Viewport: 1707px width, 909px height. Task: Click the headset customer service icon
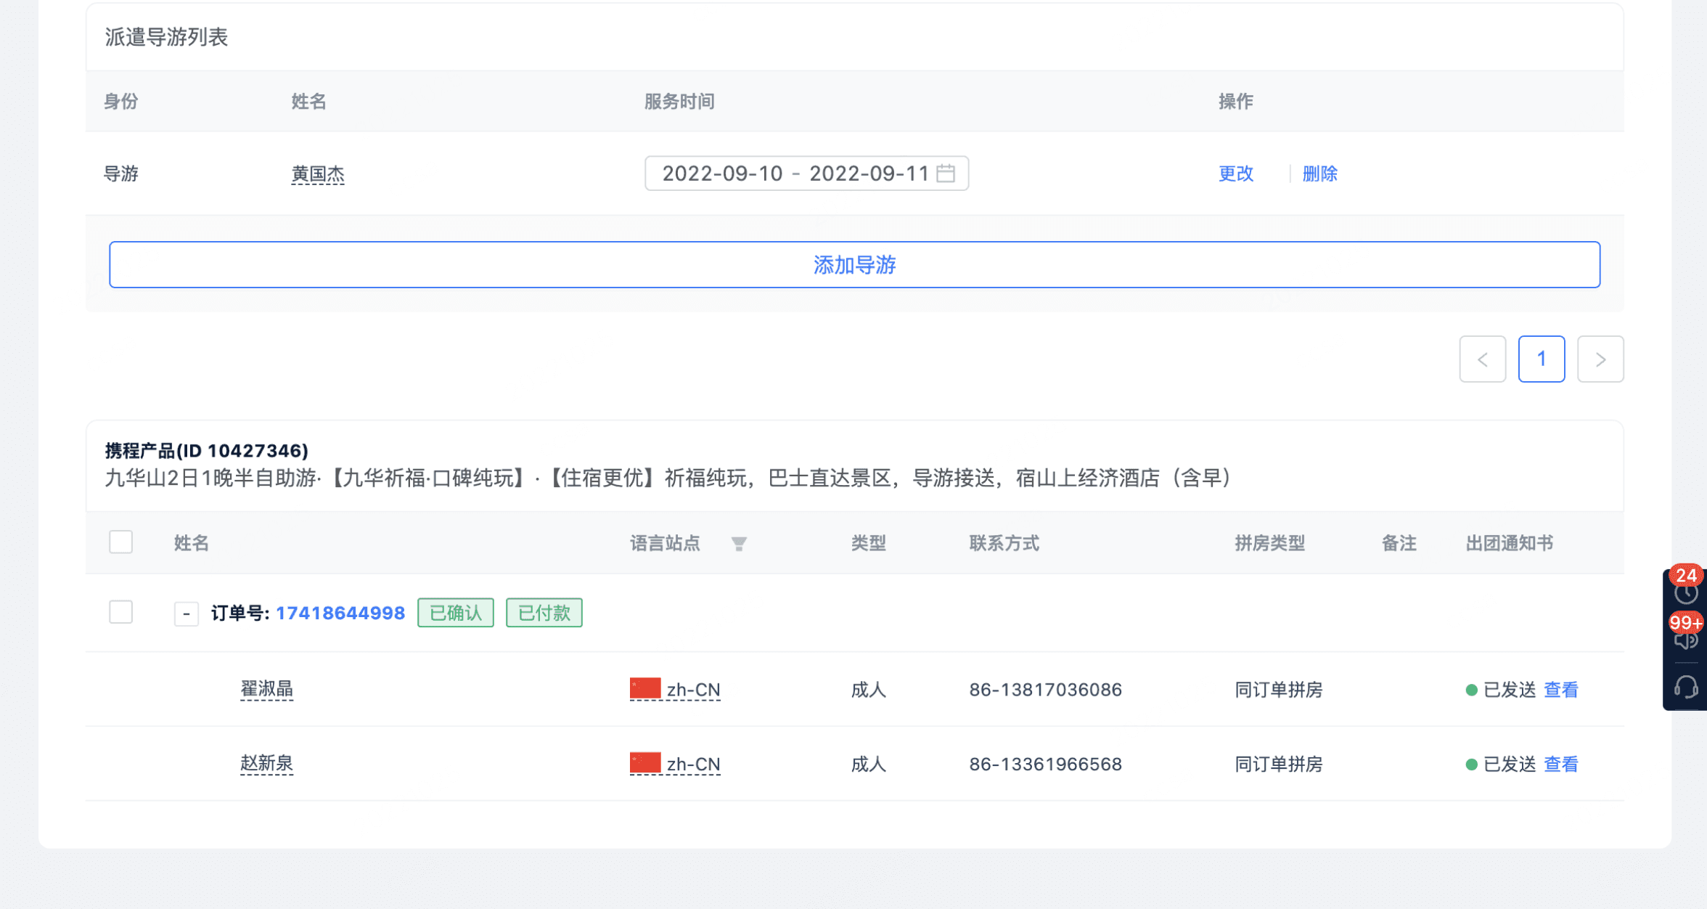[1685, 686]
